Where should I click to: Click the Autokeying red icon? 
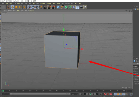pyautogui.click(x=108, y=94)
